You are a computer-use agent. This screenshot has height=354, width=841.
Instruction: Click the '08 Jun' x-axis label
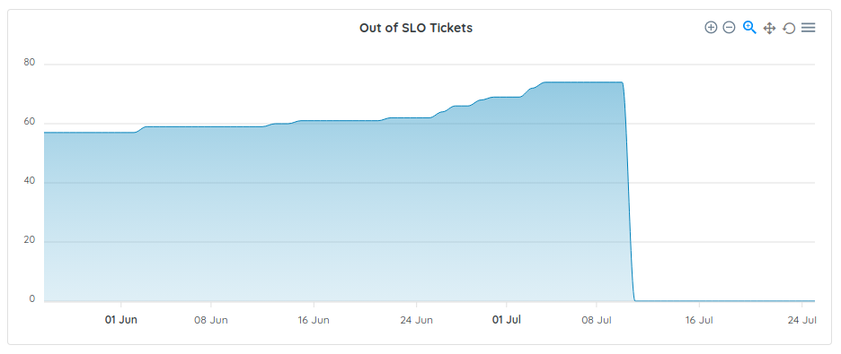[211, 320]
